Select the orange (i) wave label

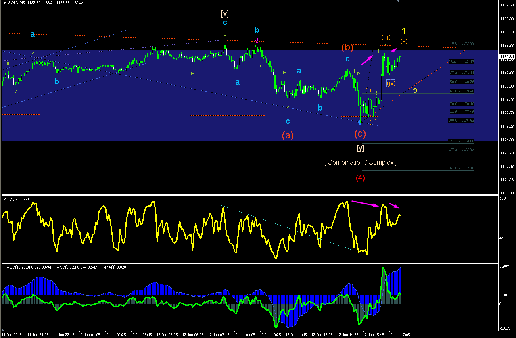pos(368,90)
